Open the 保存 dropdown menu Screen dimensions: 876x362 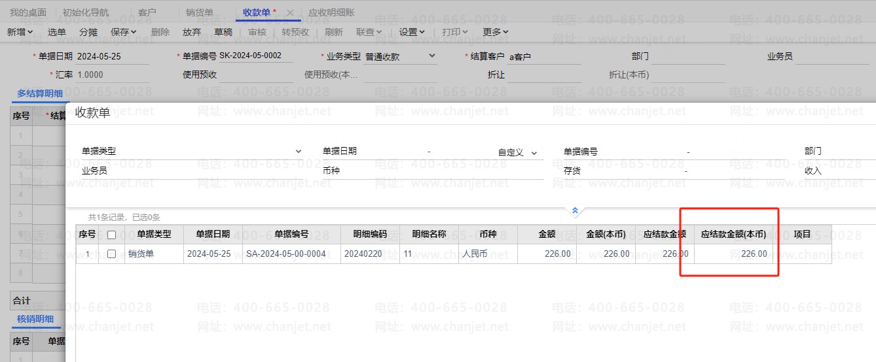(x=124, y=31)
